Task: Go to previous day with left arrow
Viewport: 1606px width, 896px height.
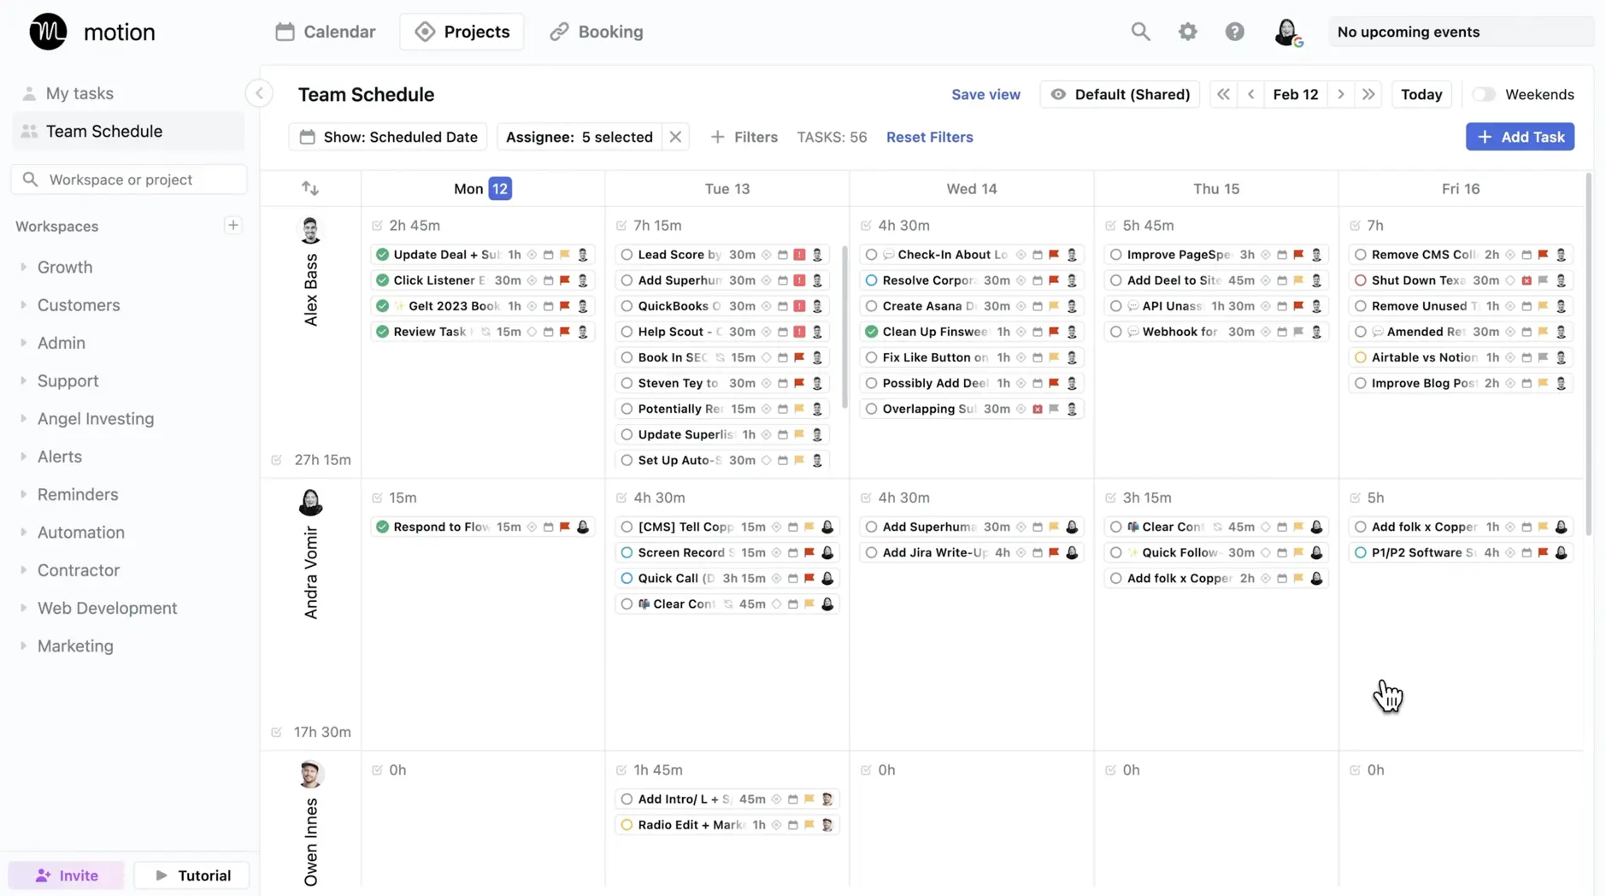Action: 1251,94
